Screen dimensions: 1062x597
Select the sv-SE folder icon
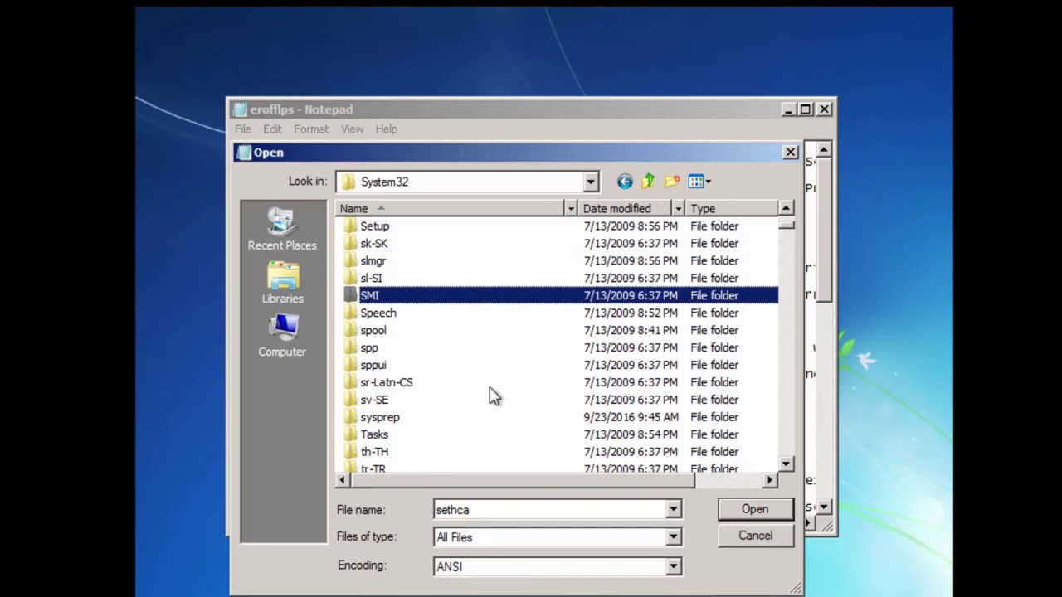coord(350,400)
